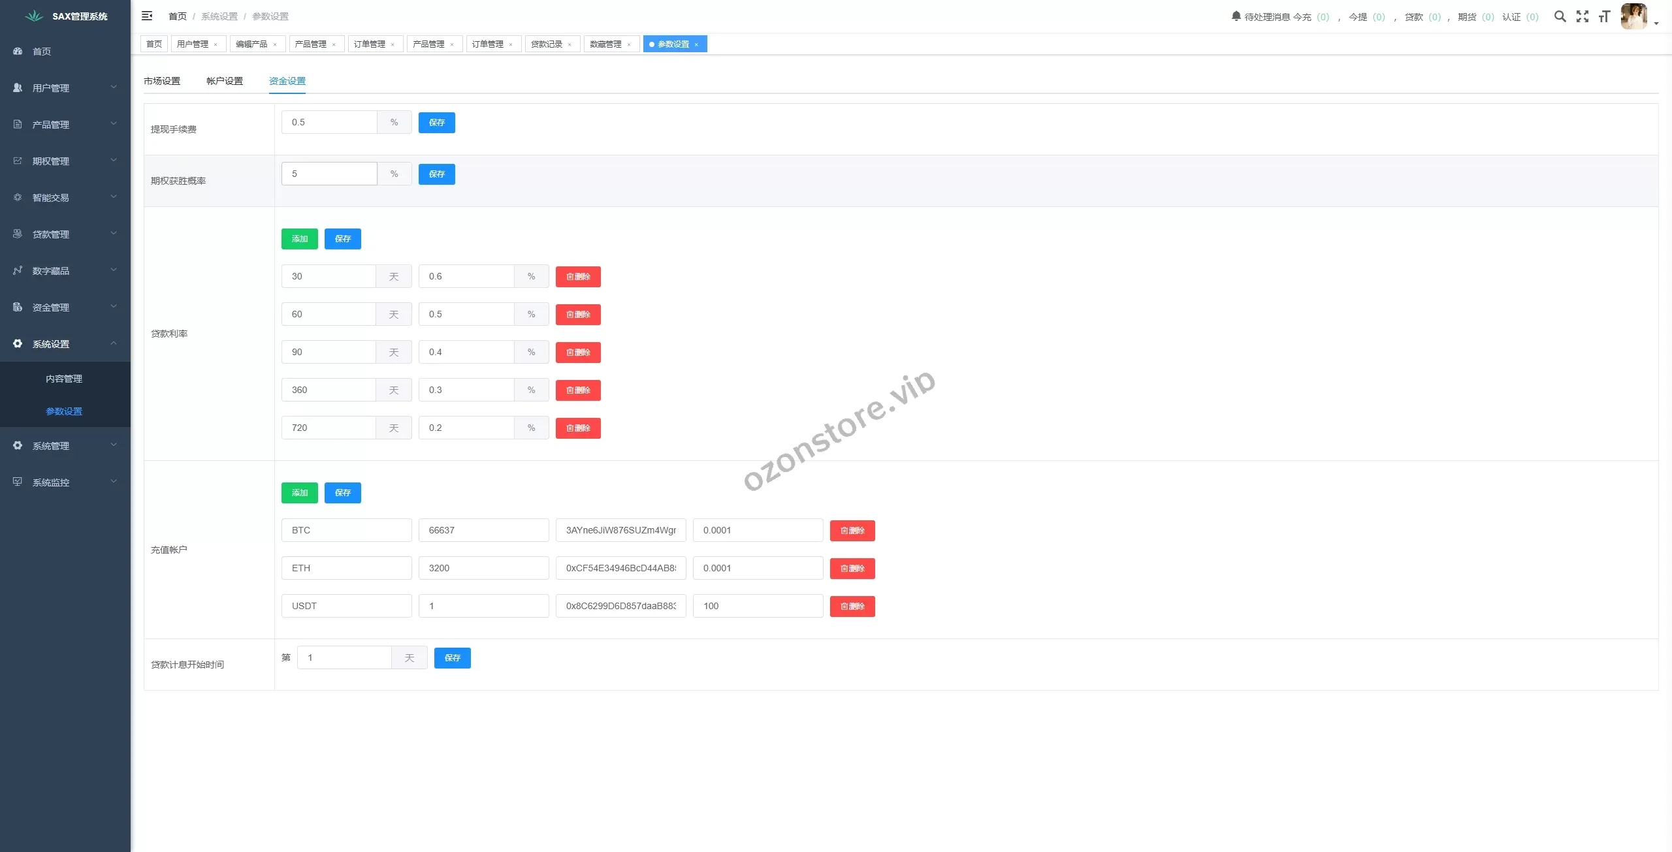Collapse sidebar with the hamburger icon
The width and height of the screenshot is (1672, 852).
pos(147,16)
